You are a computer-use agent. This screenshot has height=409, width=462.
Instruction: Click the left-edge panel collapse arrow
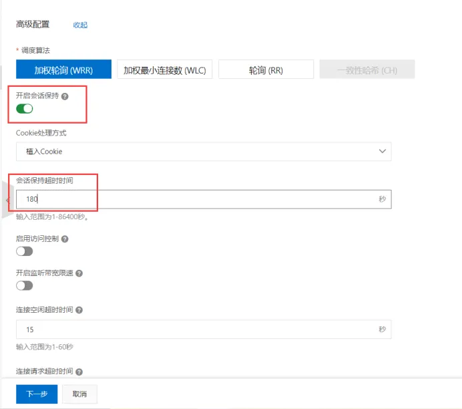[7, 200]
